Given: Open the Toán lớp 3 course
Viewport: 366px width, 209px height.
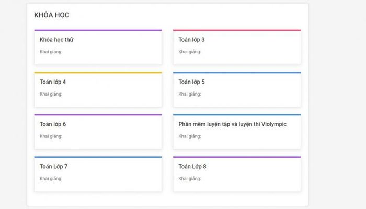Looking at the screenshot, I should pos(191,40).
